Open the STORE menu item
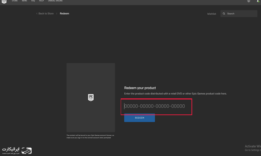261x156 pixels. 15,1
